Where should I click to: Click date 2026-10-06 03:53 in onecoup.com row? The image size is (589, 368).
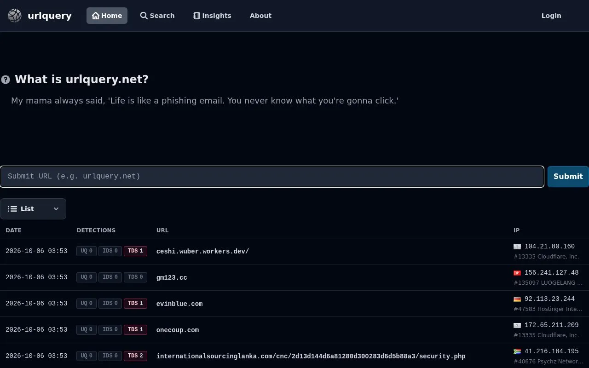click(x=36, y=330)
